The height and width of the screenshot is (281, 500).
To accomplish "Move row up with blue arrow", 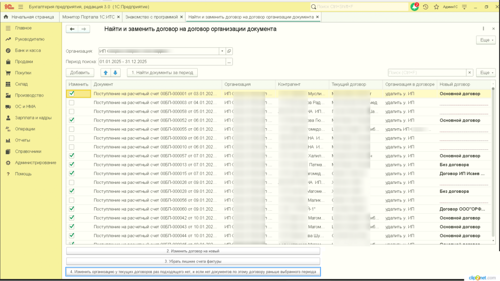I will click(x=105, y=73).
